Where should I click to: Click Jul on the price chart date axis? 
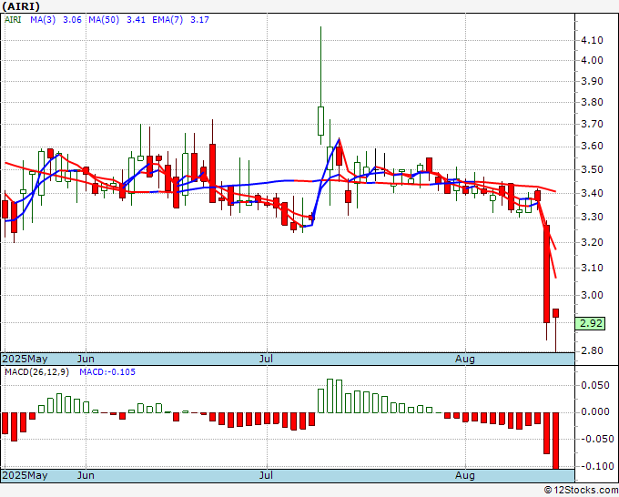[267, 359]
